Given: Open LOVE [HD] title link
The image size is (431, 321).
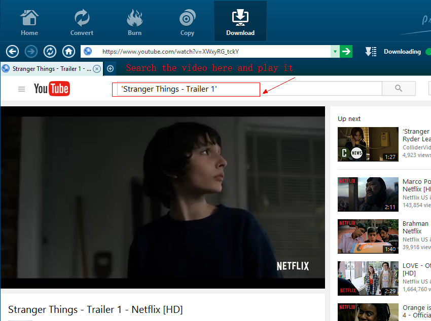Looking at the screenshot, I should tap(417, 269).
